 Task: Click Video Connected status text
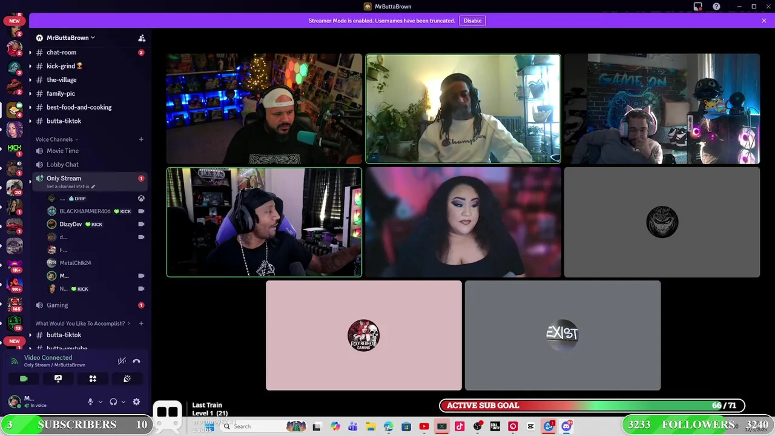(x=48, y=358)
